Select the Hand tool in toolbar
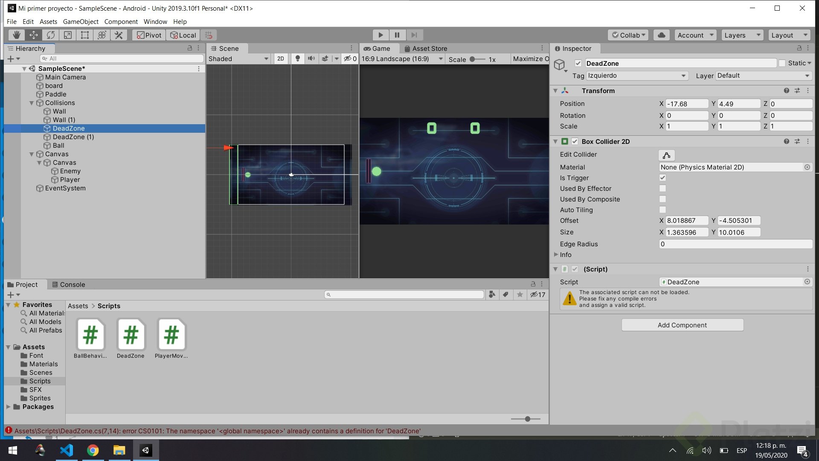819x461 pixels. (16, 35)
